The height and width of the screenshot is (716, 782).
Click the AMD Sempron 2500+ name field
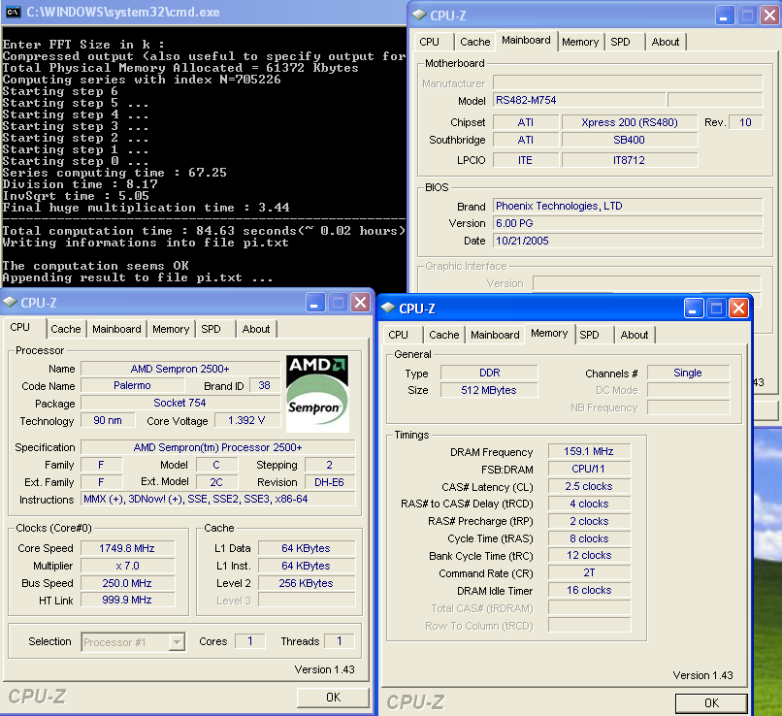[180, 369]
